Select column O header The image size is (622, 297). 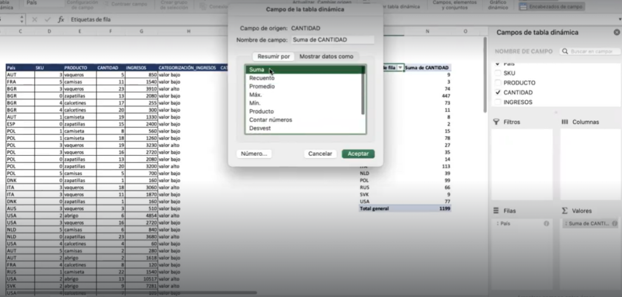(x=465, y=32)
